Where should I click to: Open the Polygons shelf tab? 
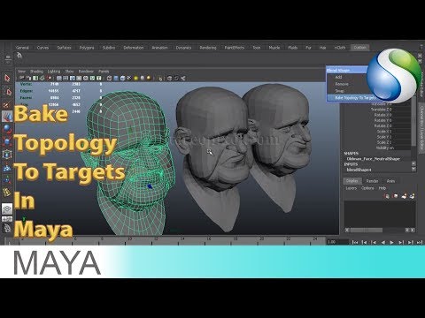click(x=87, y=48)
